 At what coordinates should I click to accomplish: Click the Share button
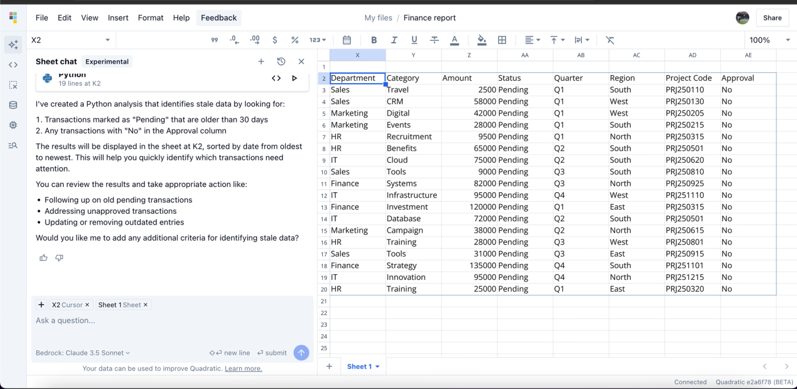pyautogui.click(x=772, y=18)
